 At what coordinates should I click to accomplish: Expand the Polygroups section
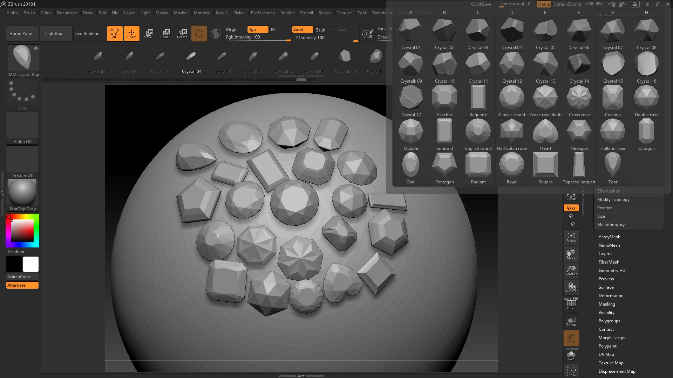pyautogui.click(x=609, y=321)
